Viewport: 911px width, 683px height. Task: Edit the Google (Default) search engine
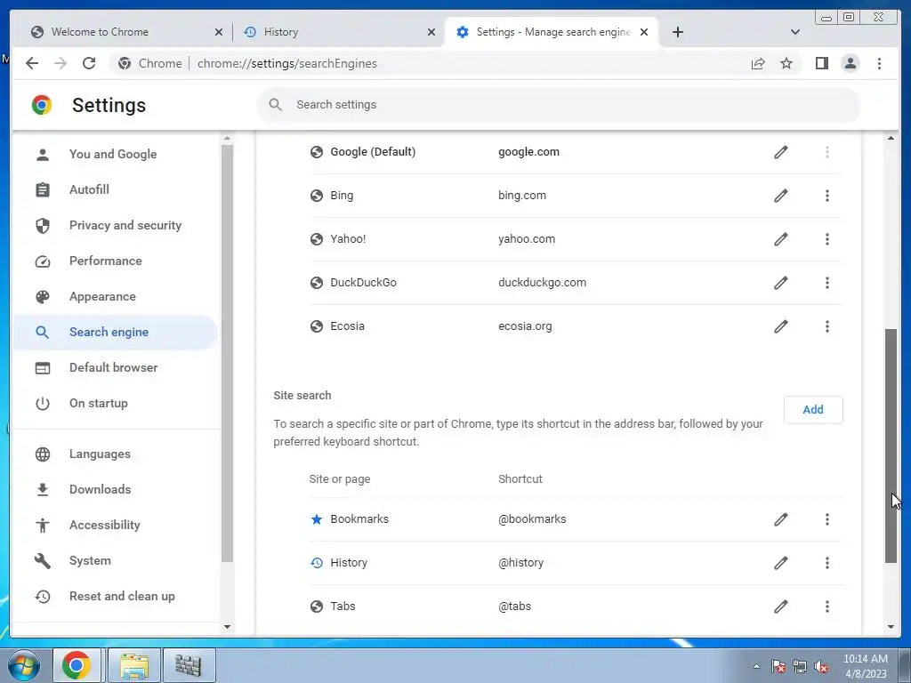(x=781, y=152)
